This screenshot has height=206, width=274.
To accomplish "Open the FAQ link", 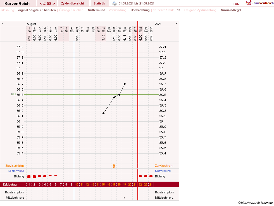I will [236, 4].
